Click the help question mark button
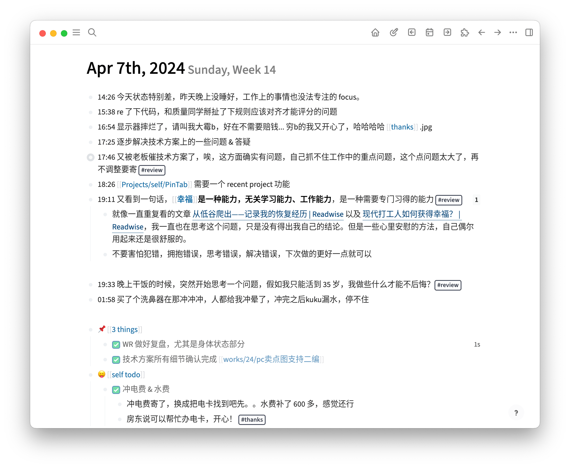Image resolution: width=570 pixels, height=468 pixels. coord(516,413)
